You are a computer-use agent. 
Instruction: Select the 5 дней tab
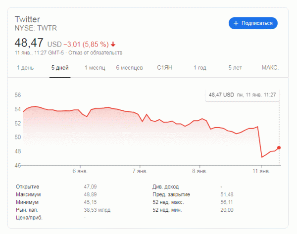click(x=60, y=67)
